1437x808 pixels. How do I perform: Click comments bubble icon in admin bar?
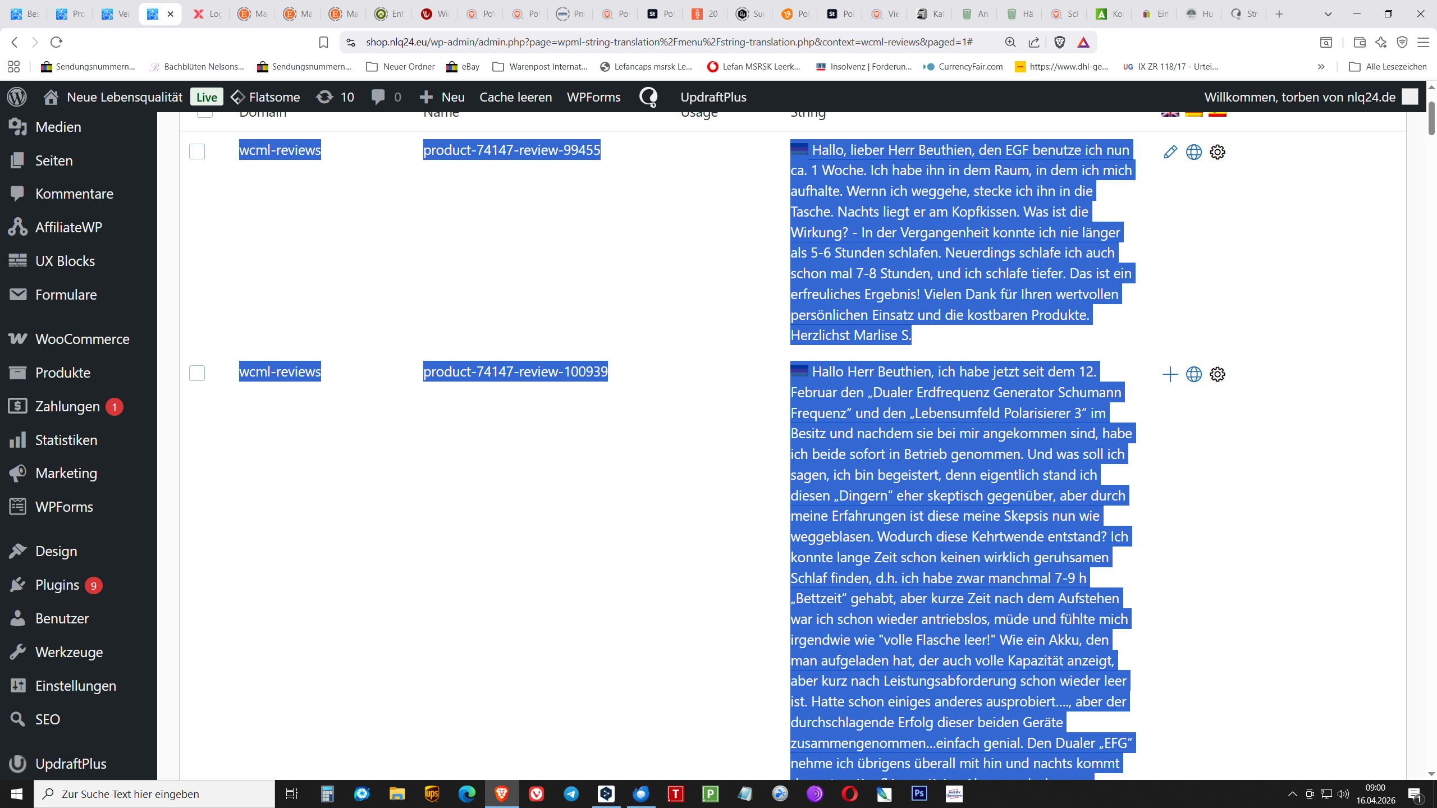click(378, 97)
